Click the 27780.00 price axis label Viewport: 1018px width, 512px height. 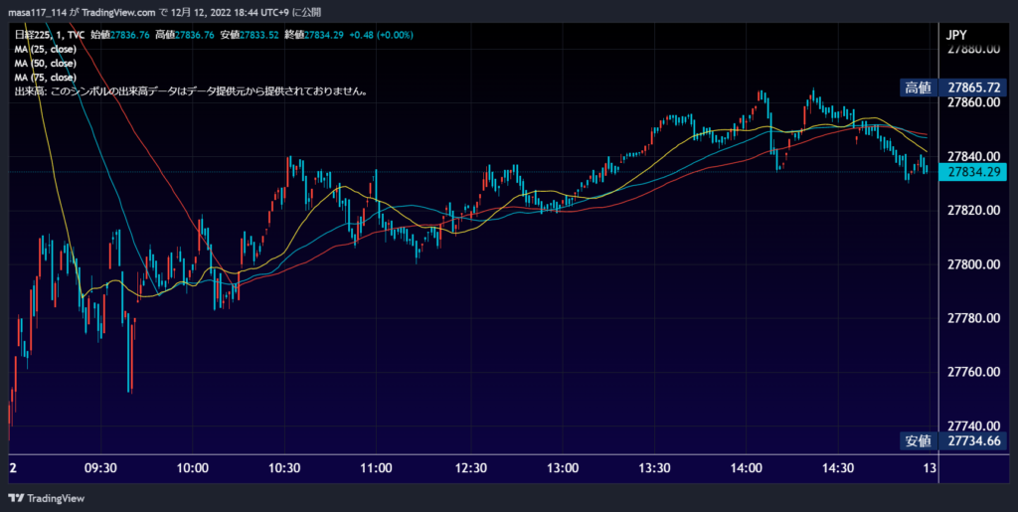[973, 318]
